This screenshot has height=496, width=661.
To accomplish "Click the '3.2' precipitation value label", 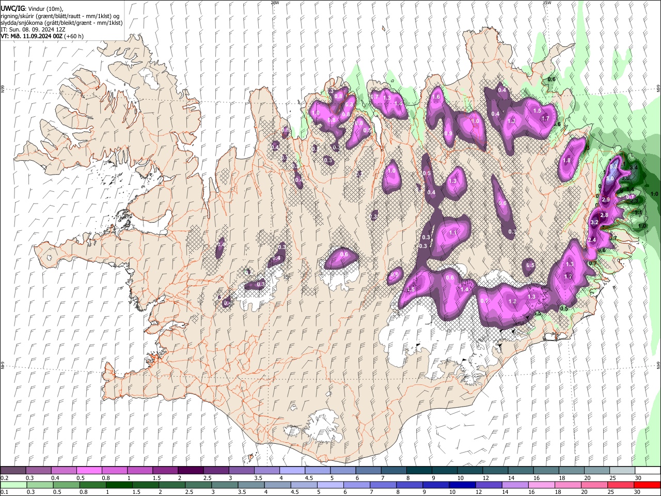I will [594, 223].
